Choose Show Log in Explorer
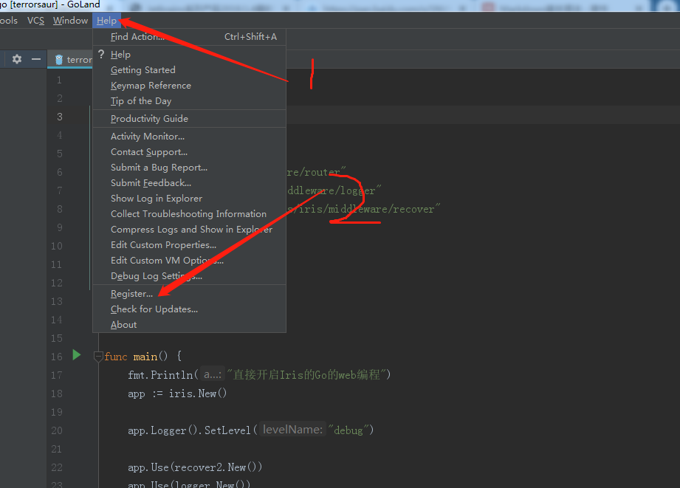Image resolution: width=680 pixels, height=488 pixels. point(189,199)
